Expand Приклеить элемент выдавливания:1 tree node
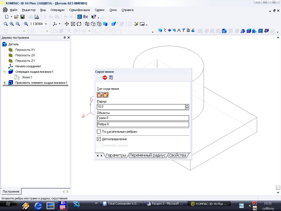This screenshot has height=211, width=281. (x=4, y=83)
